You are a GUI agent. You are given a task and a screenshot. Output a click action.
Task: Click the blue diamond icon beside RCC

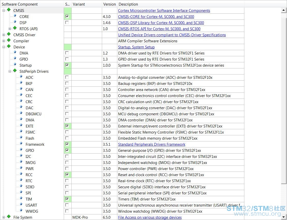tap(21, 174)
